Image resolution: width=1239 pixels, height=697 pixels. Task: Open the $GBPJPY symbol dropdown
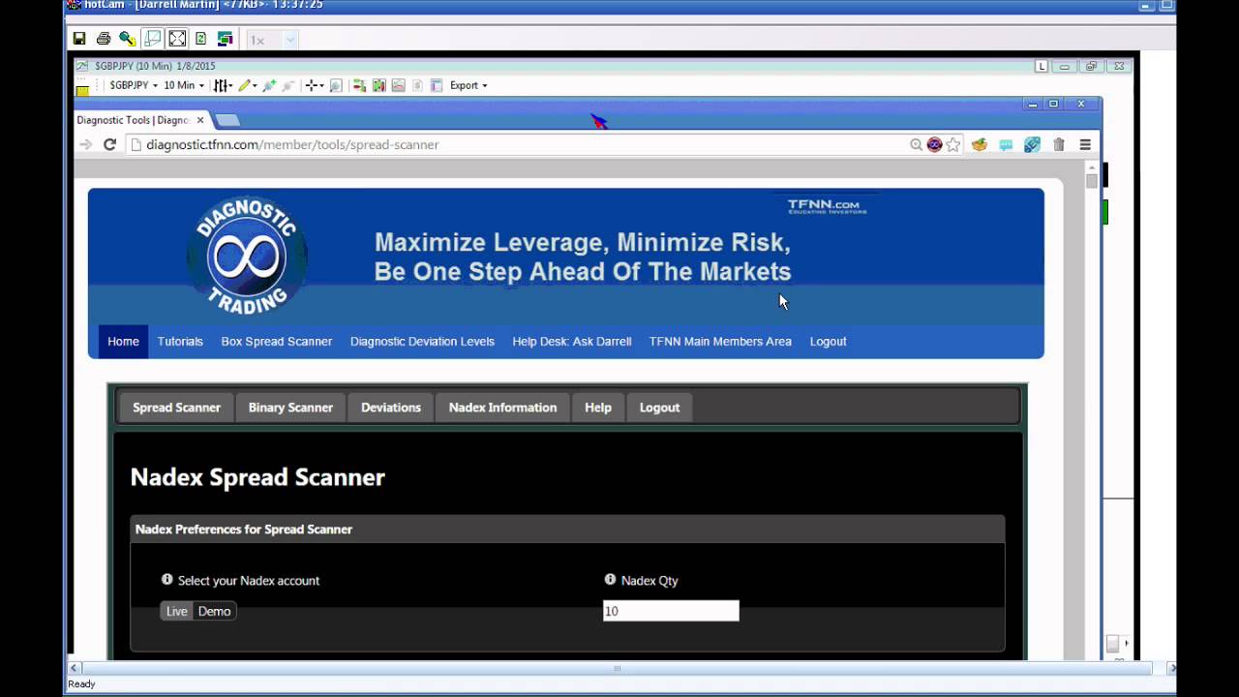pos(134,85)
